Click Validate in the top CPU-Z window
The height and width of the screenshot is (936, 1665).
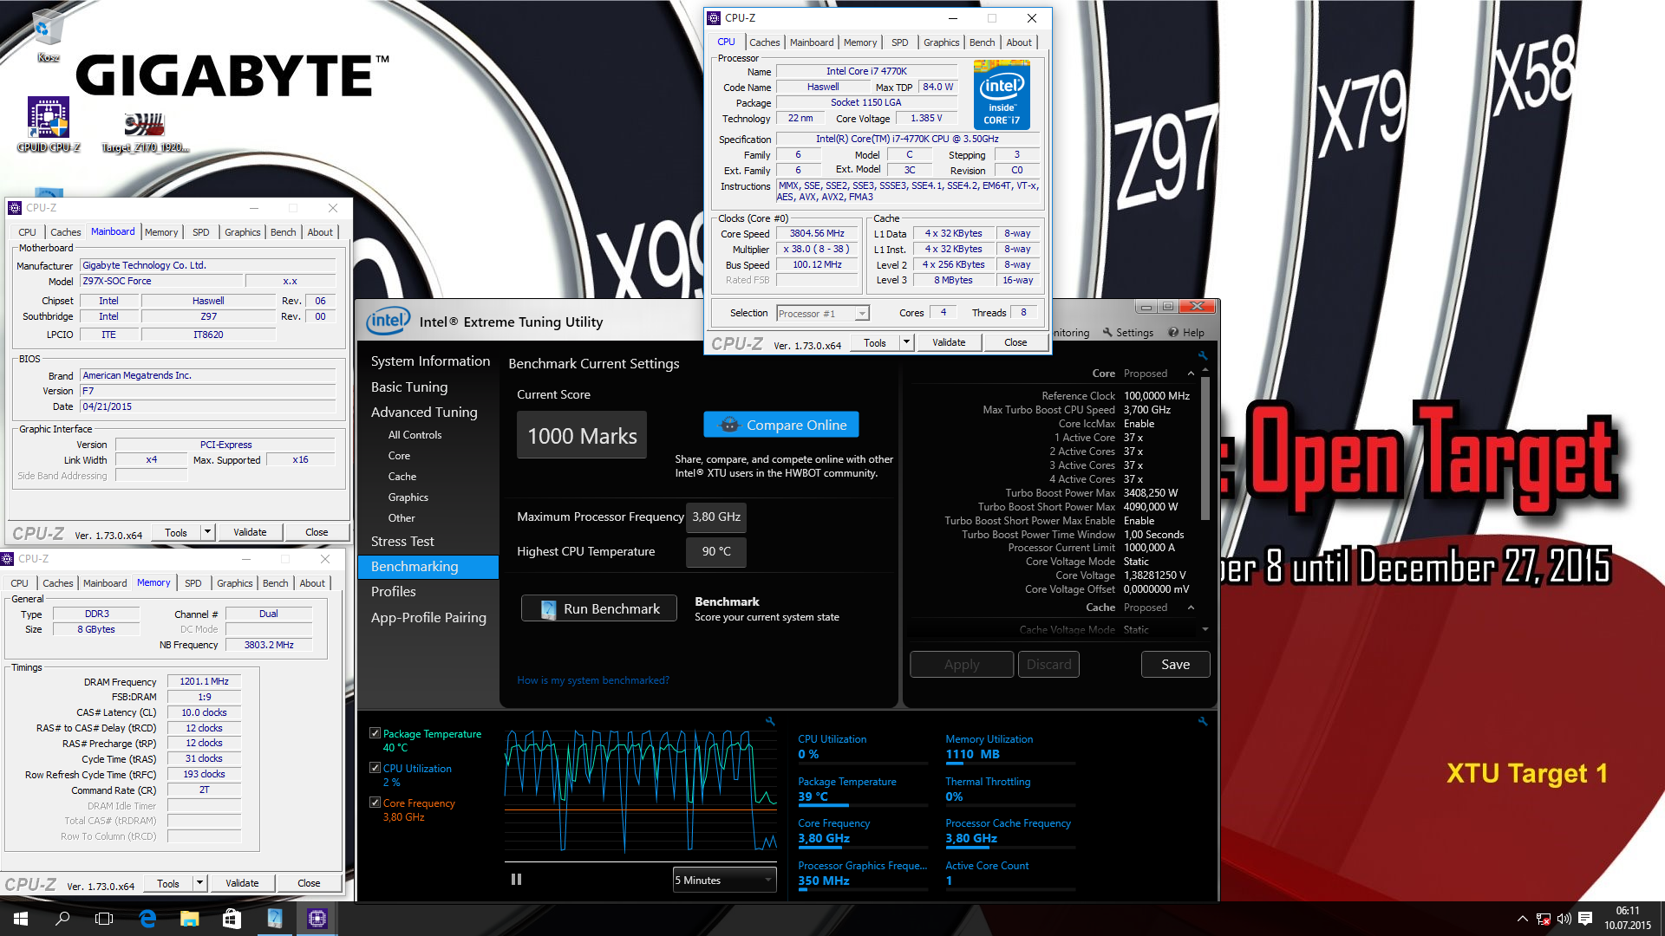pos(949,342)
